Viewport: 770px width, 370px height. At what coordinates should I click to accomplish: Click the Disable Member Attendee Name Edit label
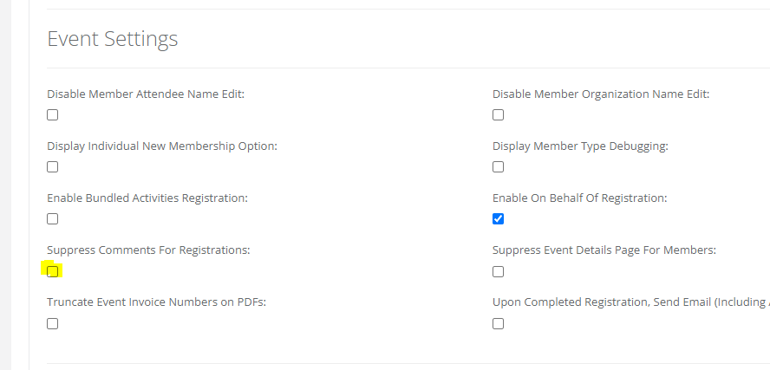(x=146, y=94)
